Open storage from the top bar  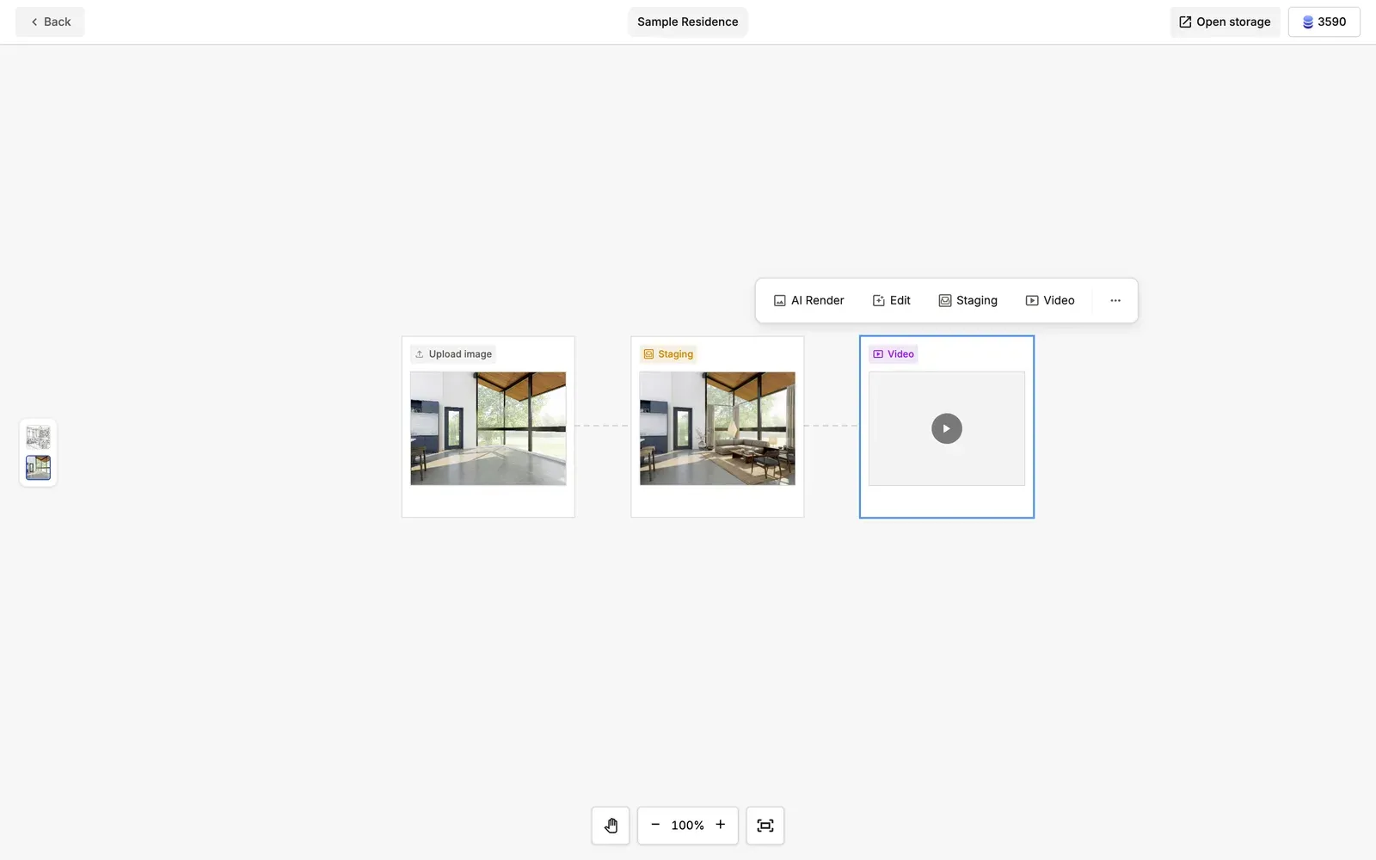coord(1225,21)
